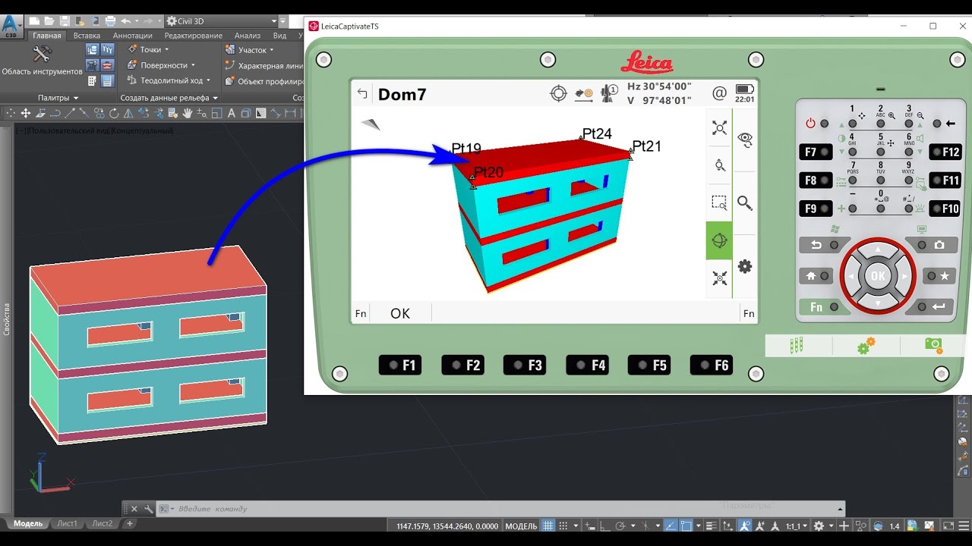This screenshot has width=972, height=546.
Task: Switch to the Аннотации ribbon tab
Action: click(132, 36)
